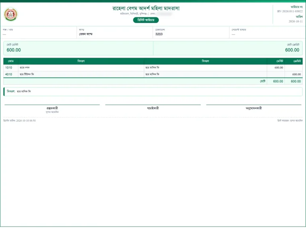Click the মোট label in the totals row
The width and height of the screenshot is (306, 228).
click(263, 81)
